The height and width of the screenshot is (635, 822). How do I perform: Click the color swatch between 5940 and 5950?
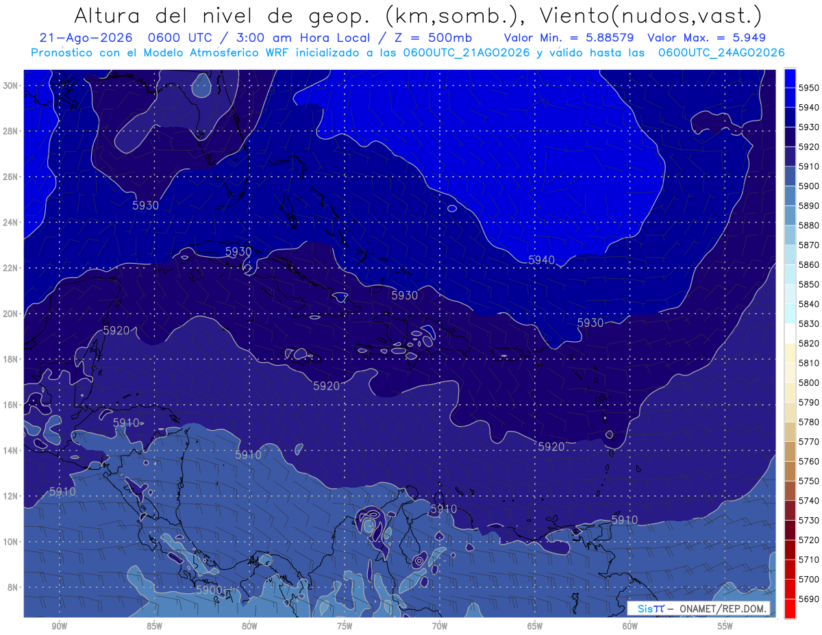click(789, 97)
